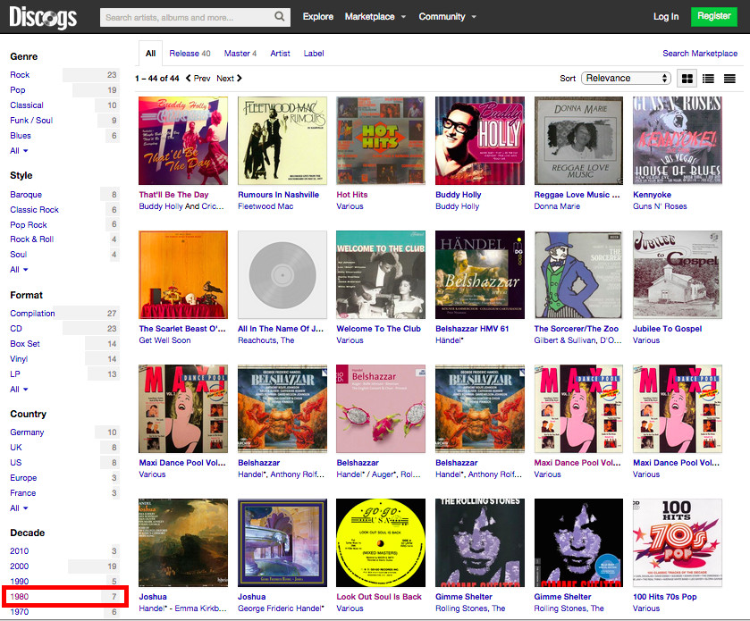Screen dimensions: 750x621
Task: Open Look Out Soul Is Back title
Action: (x=379, y=597)
